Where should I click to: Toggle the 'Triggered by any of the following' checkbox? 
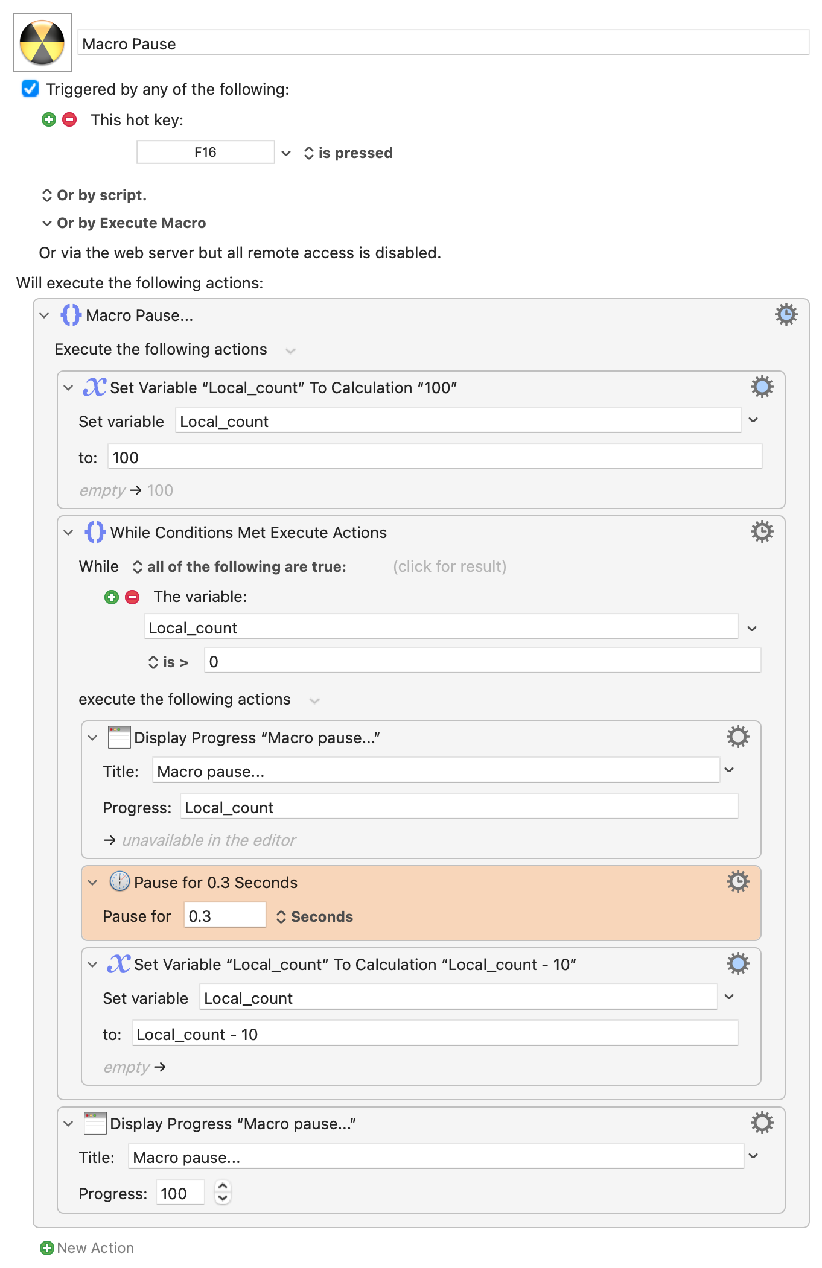point(30,89)
